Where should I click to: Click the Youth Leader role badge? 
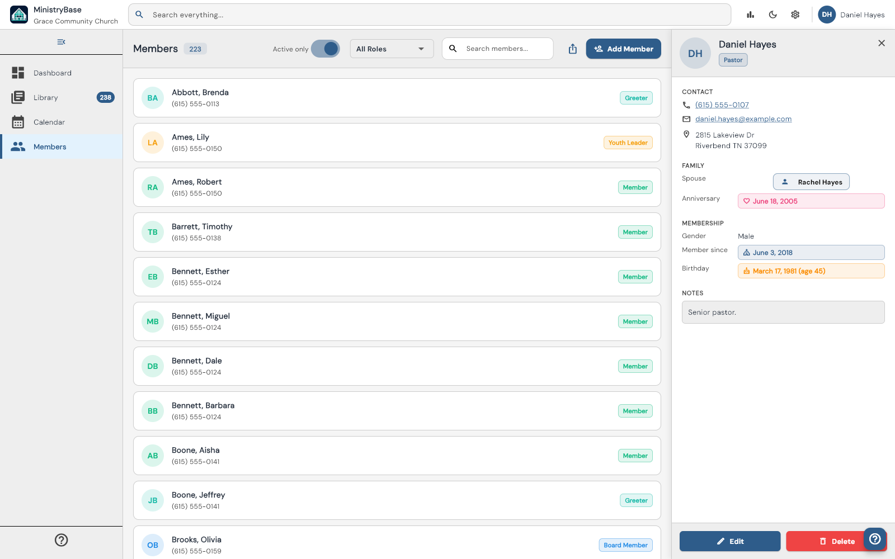tap(628, 143)
